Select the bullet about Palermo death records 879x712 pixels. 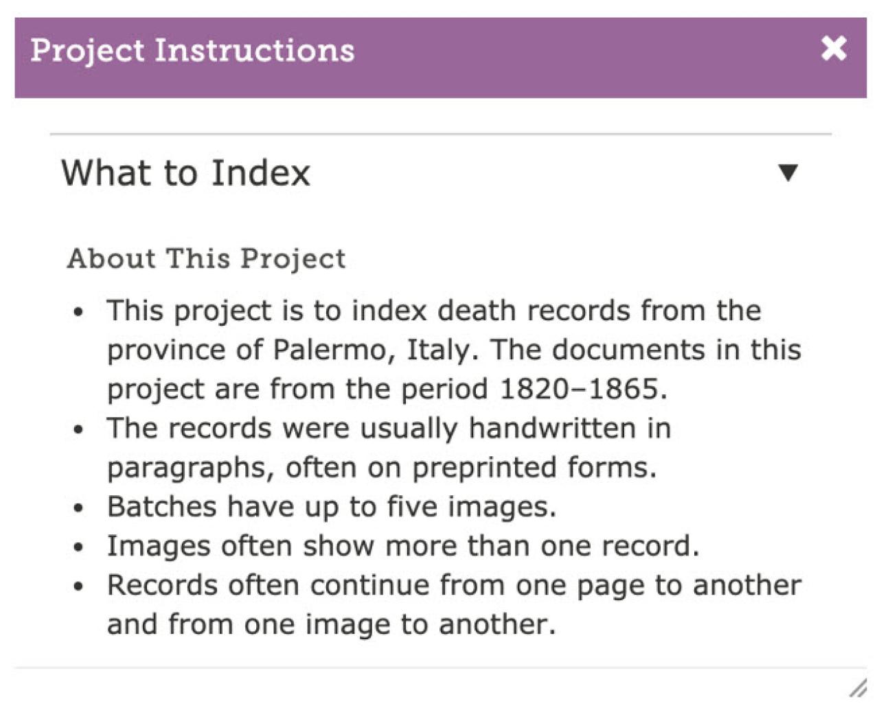(x=433, y=349)
